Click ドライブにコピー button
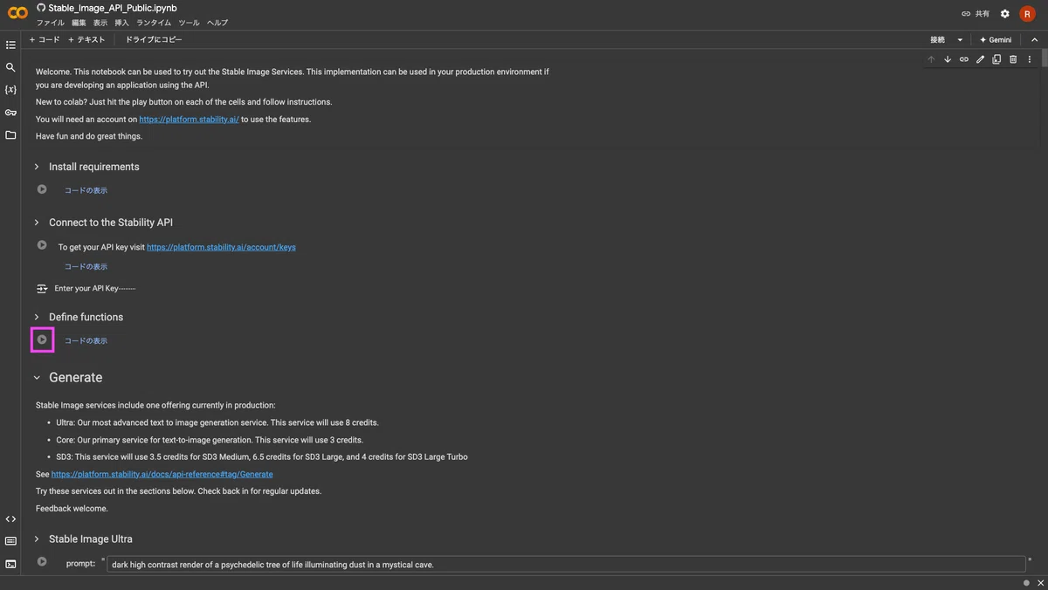This screenshot has width=1048, height=590. [154, 40]
